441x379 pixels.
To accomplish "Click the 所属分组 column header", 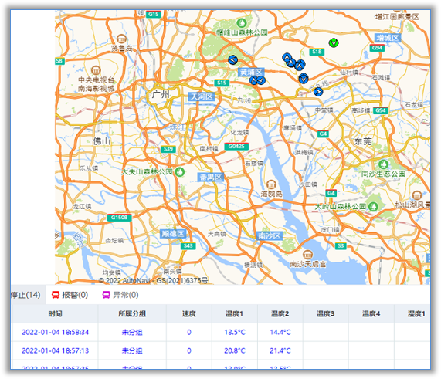I will click(x=132, y=313).
